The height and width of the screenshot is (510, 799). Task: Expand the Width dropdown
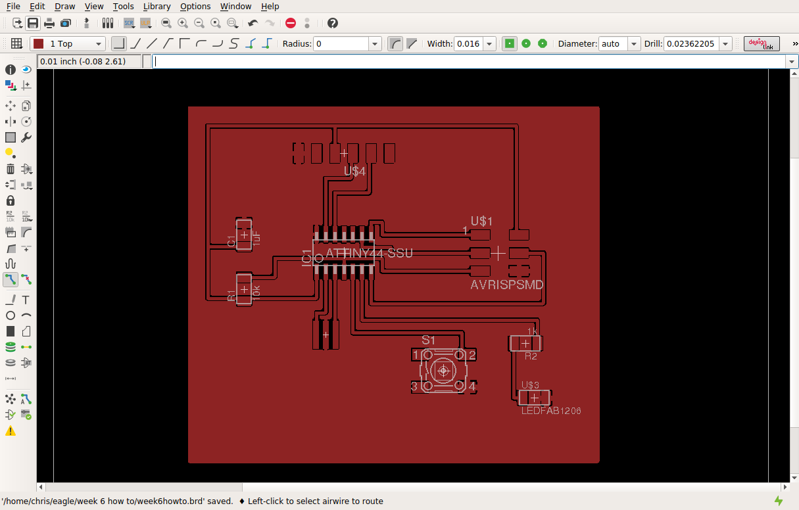pos(489,44)
